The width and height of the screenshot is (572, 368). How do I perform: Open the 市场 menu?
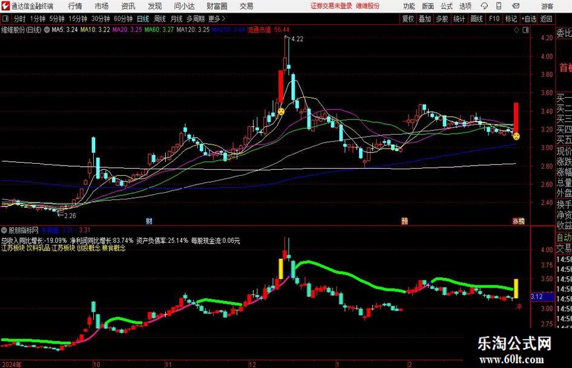coord(102,6)
